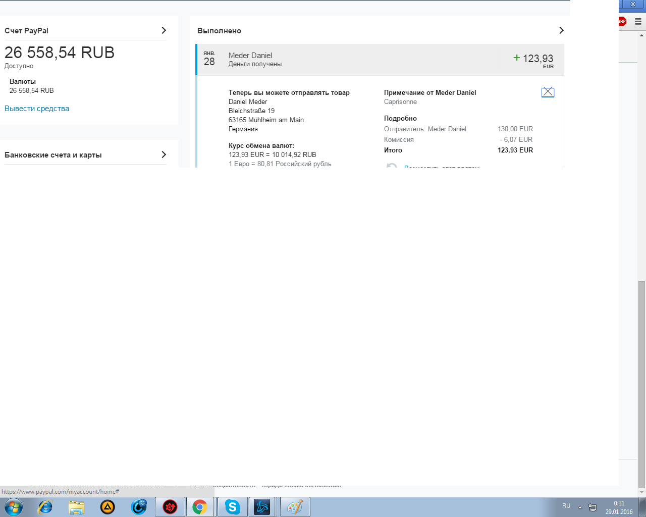
Task: Click the Capriso­nne note text
Action: tap(400, 101)
